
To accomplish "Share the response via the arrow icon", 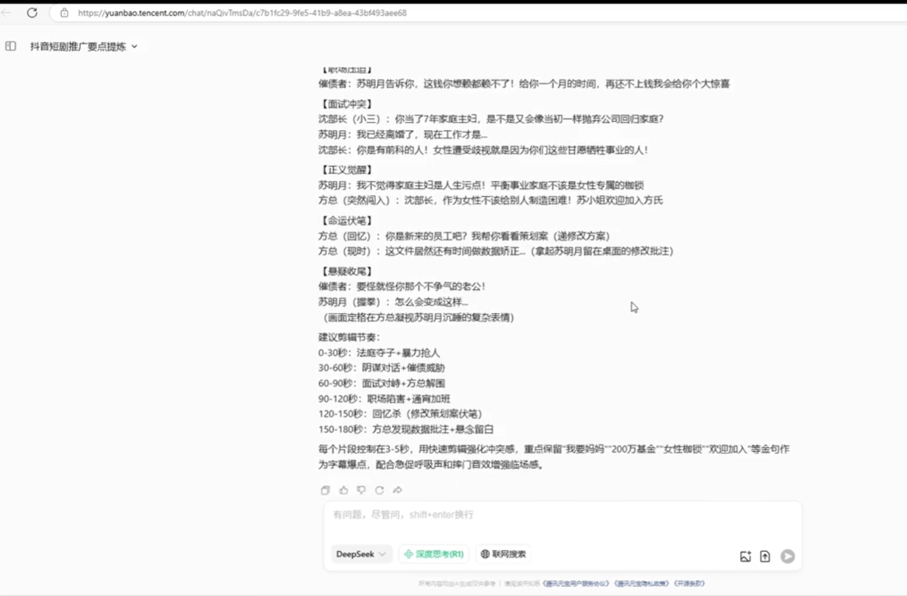I will (x=398, y=490).
